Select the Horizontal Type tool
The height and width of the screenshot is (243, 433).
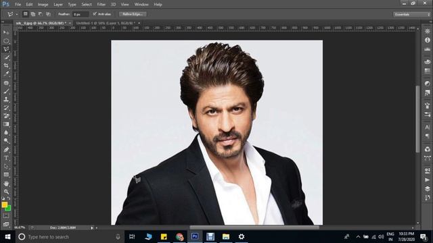6,158
